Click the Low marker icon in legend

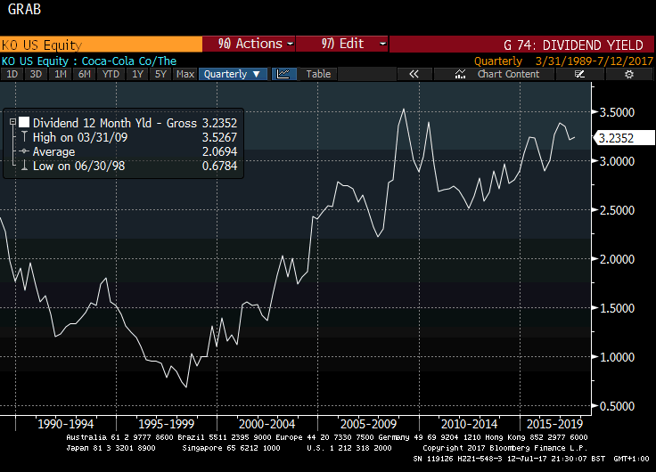tap(25, 167)
